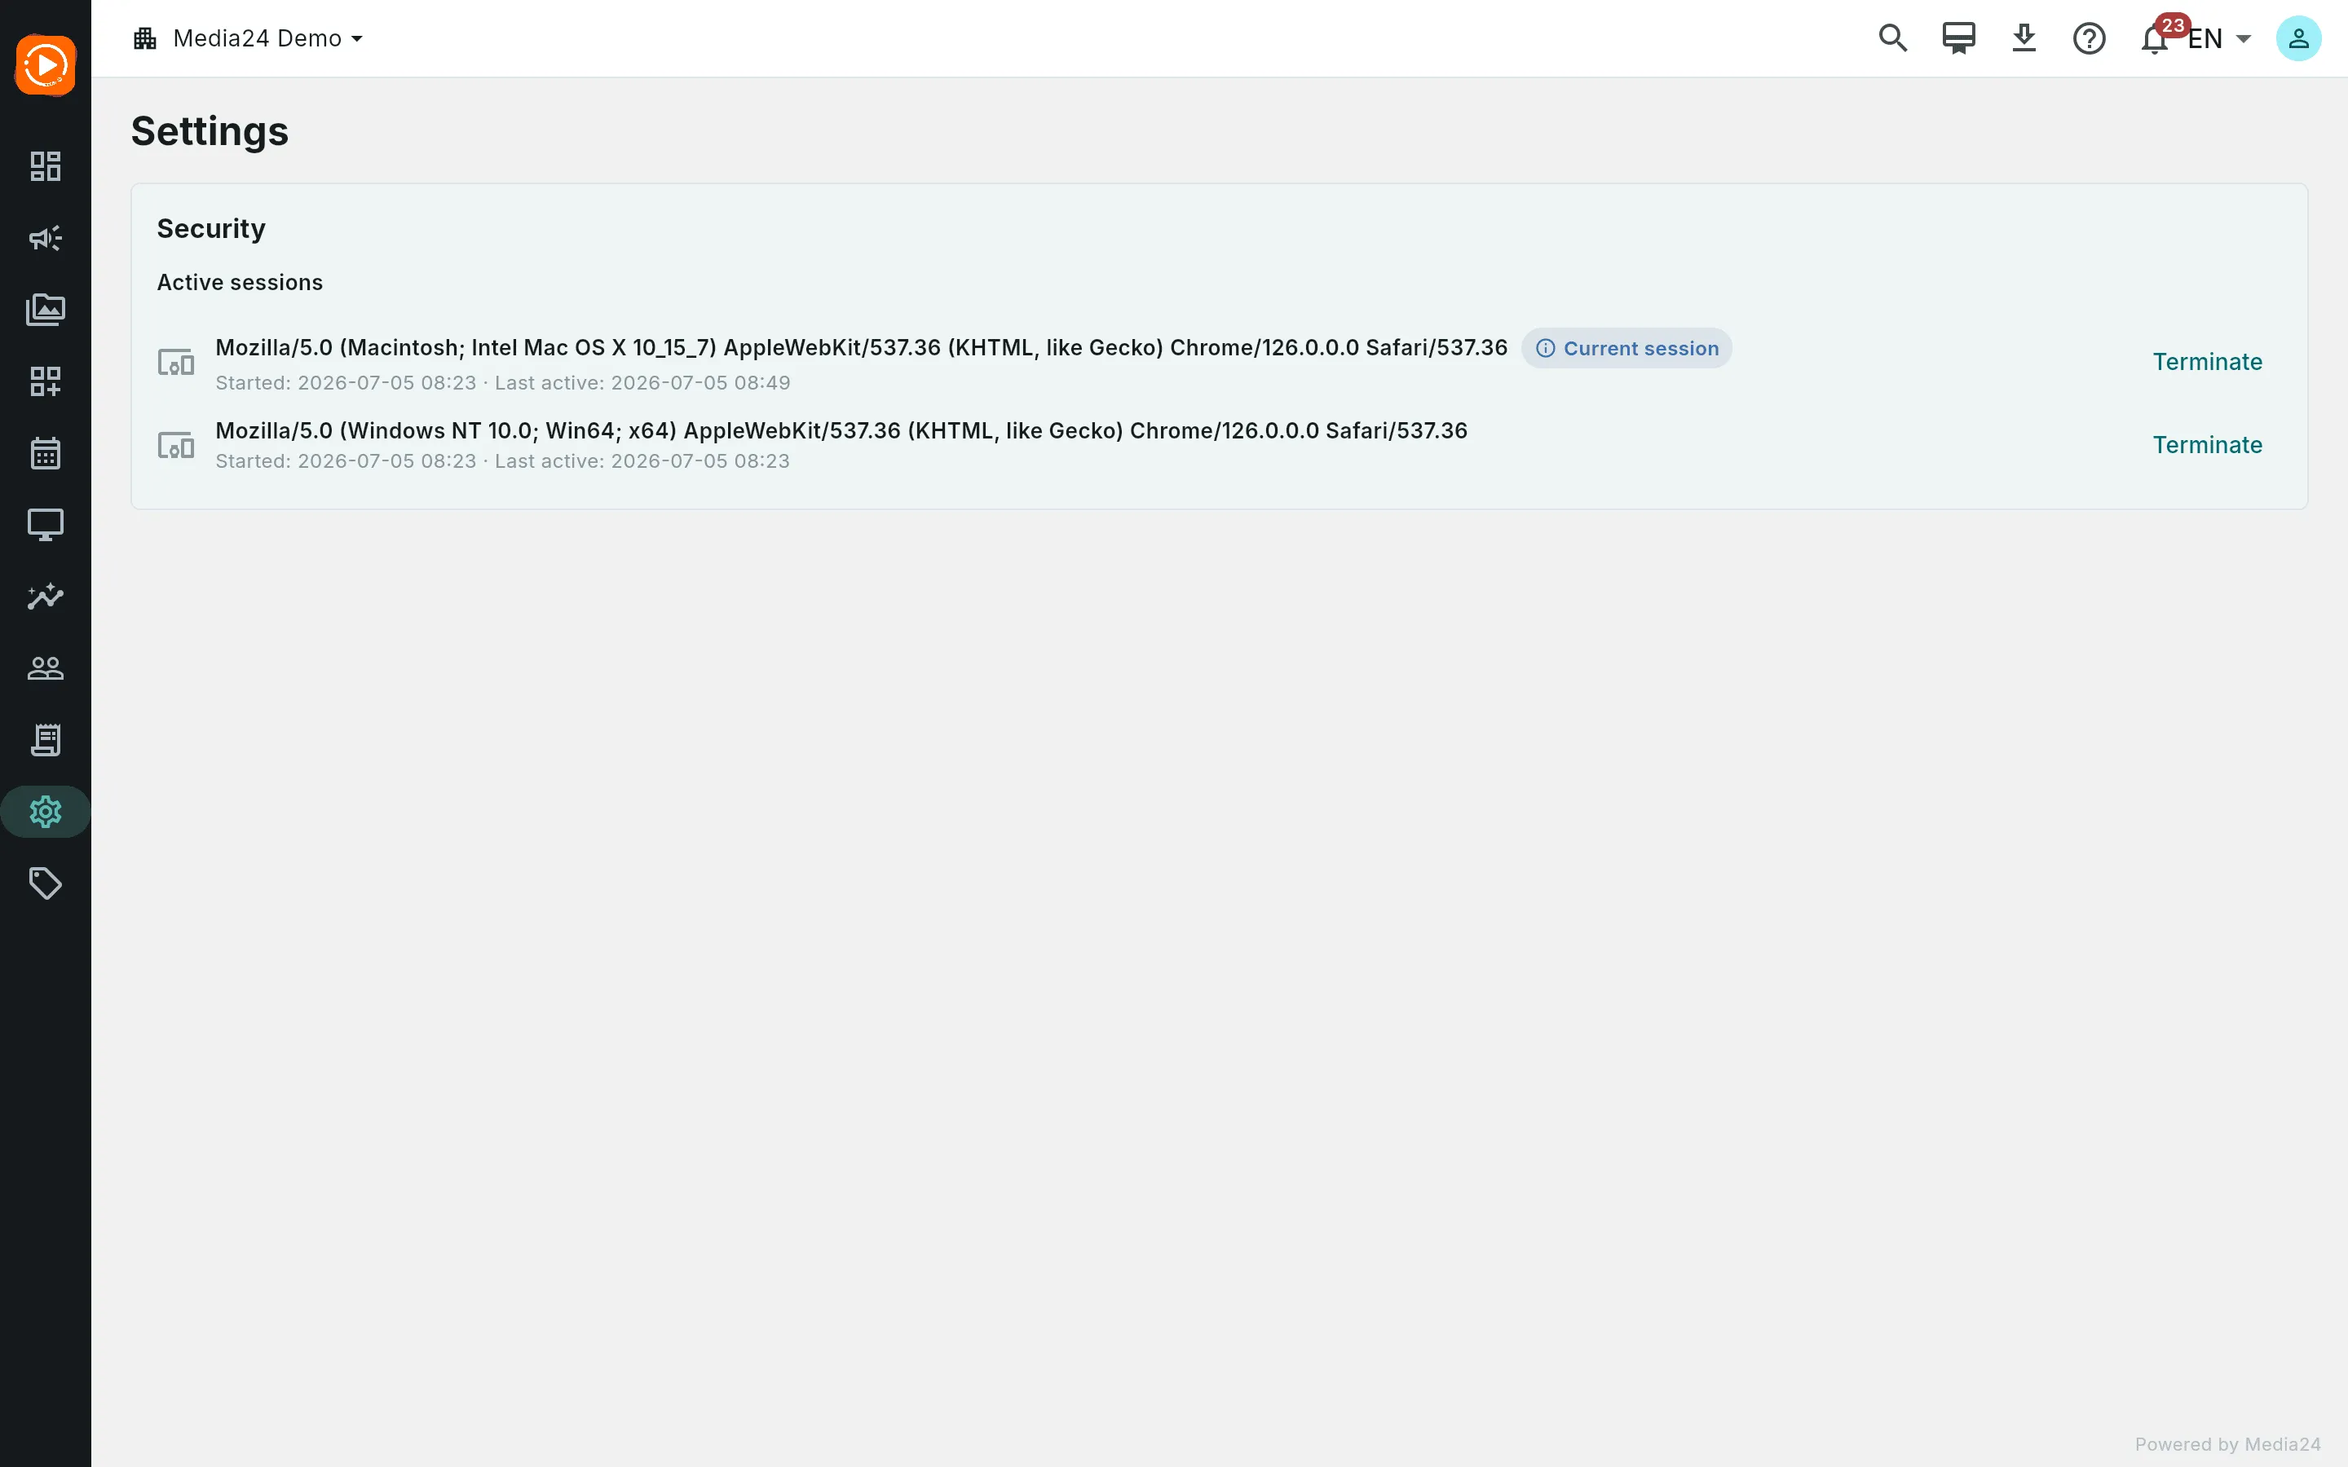Click the search magnifier icon
Image resolution: width=2348 pixels, height=1467 pixels.
click(x=1893, y=39)
